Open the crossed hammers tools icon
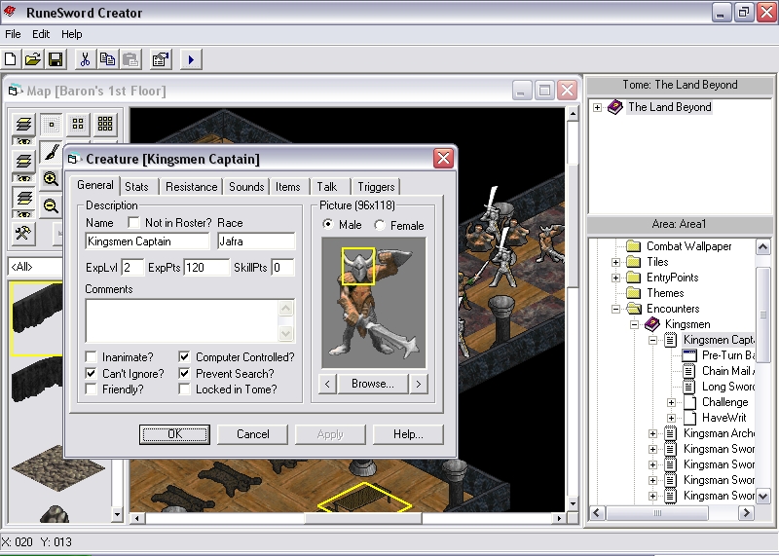 [x=24, y=234]
